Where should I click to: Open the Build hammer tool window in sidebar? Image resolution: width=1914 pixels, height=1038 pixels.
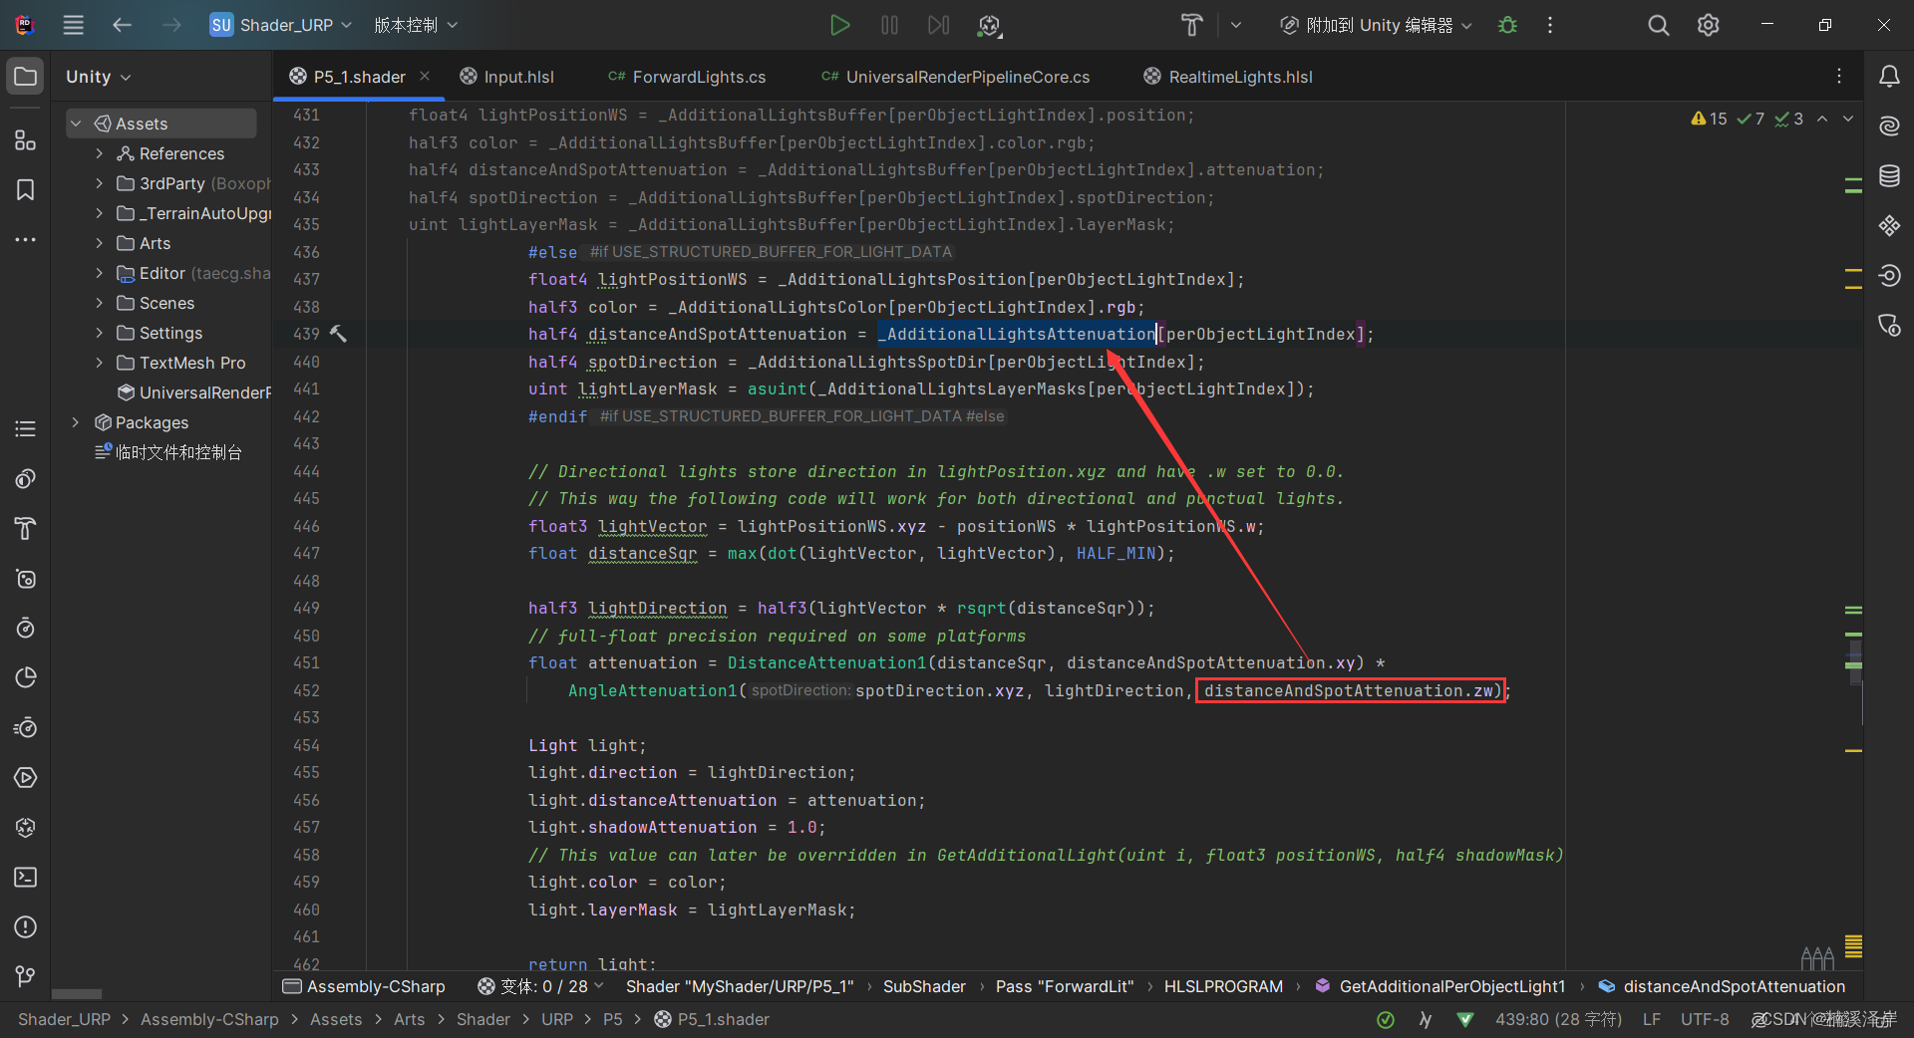click(26, 528)
